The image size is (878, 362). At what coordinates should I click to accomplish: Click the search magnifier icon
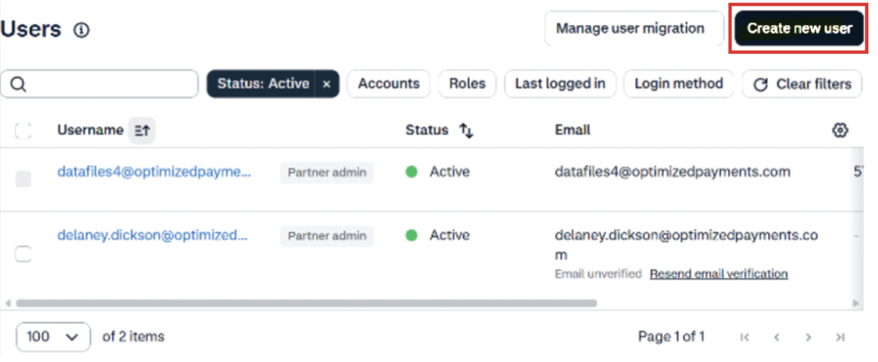pyautogui.click(x=19, y=84)
